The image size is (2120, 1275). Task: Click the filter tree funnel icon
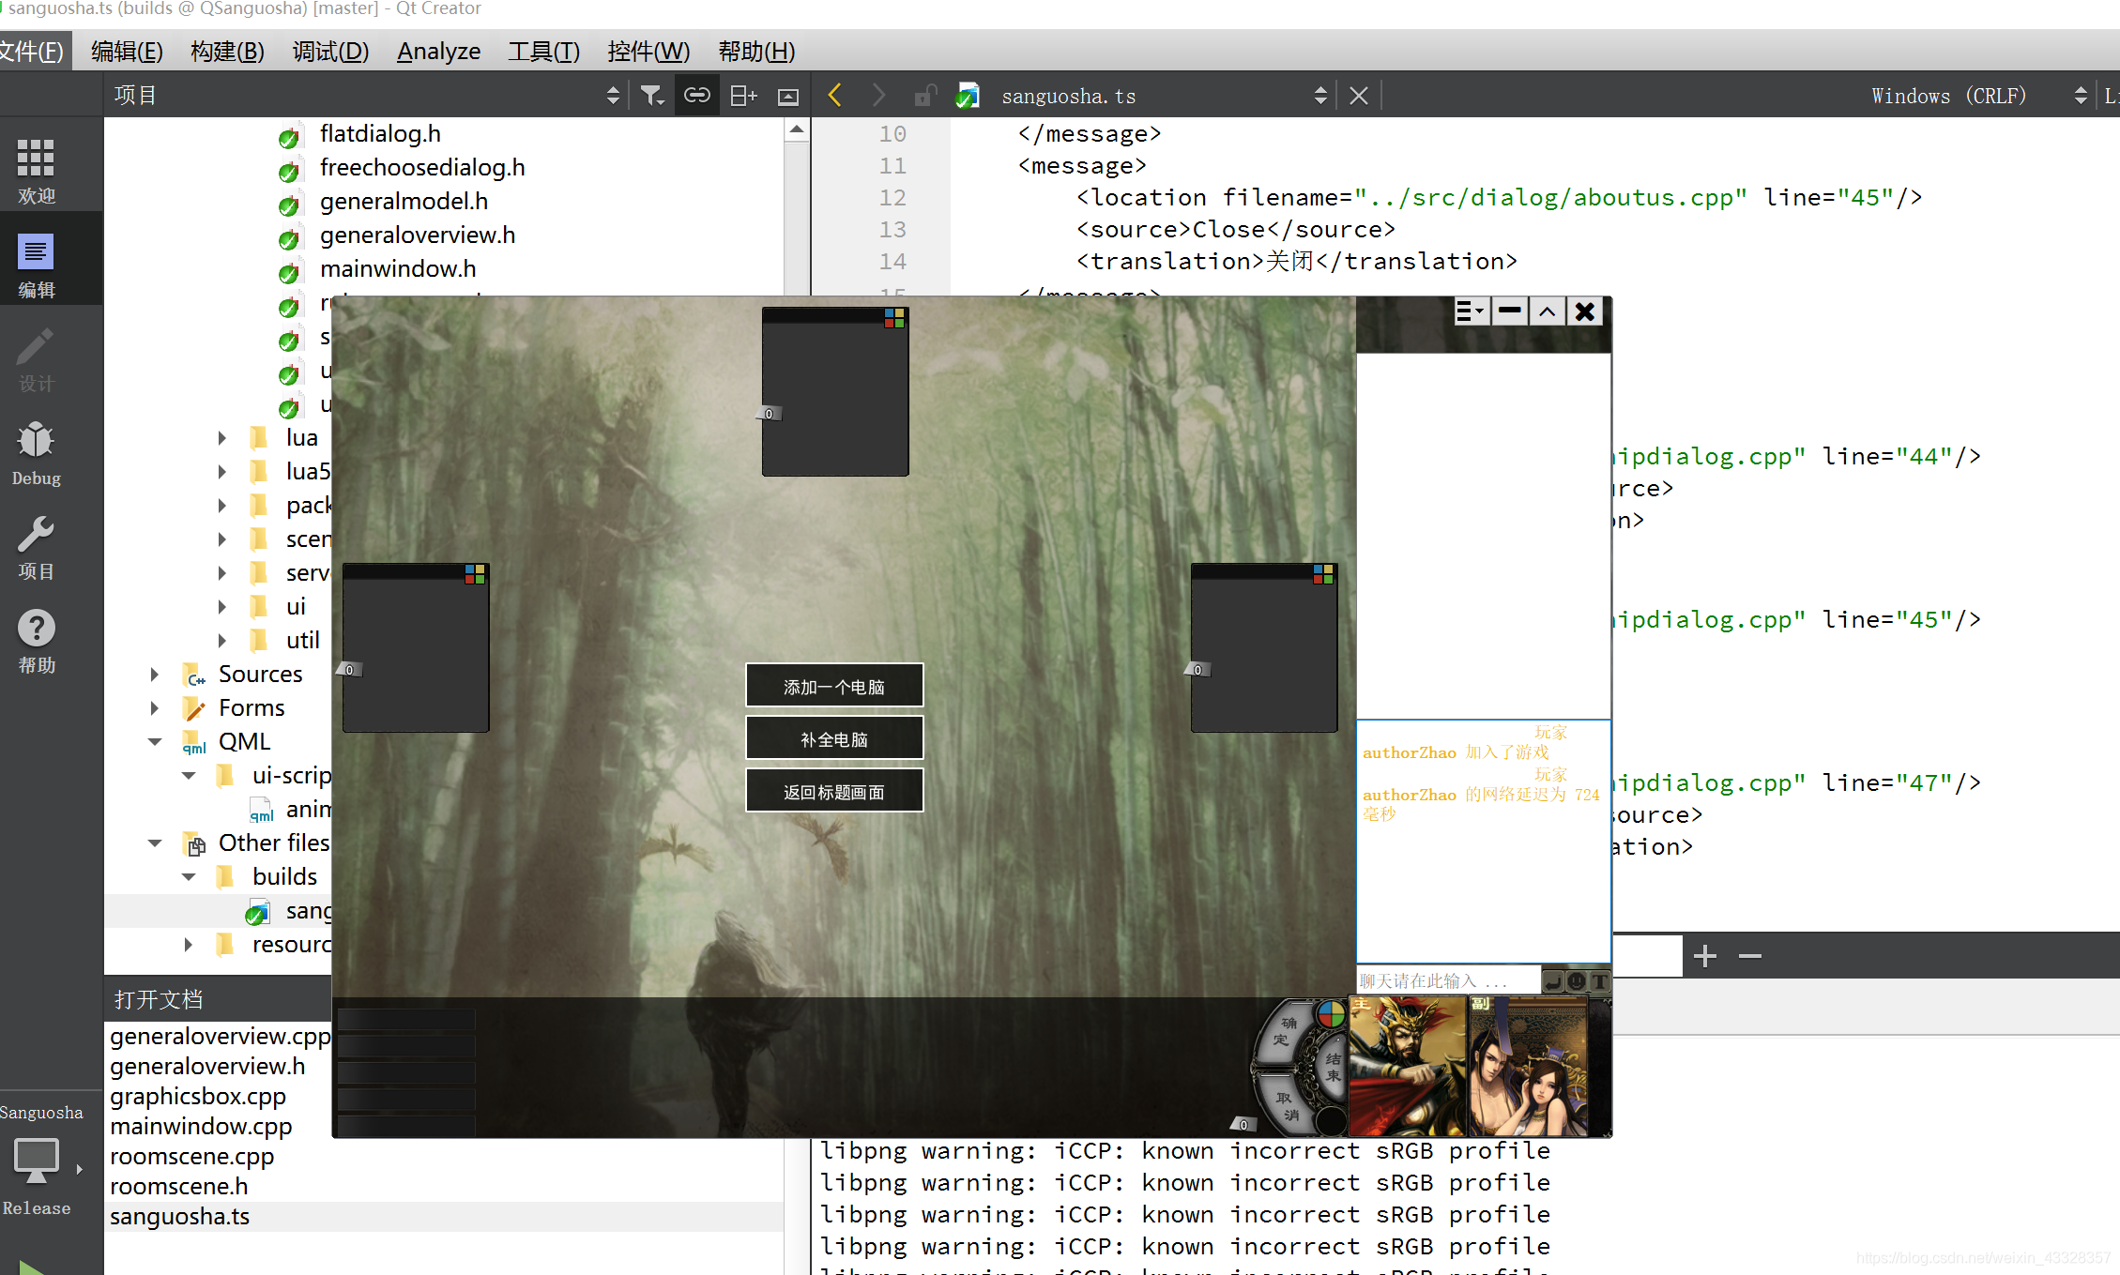[x=651, y=95]
